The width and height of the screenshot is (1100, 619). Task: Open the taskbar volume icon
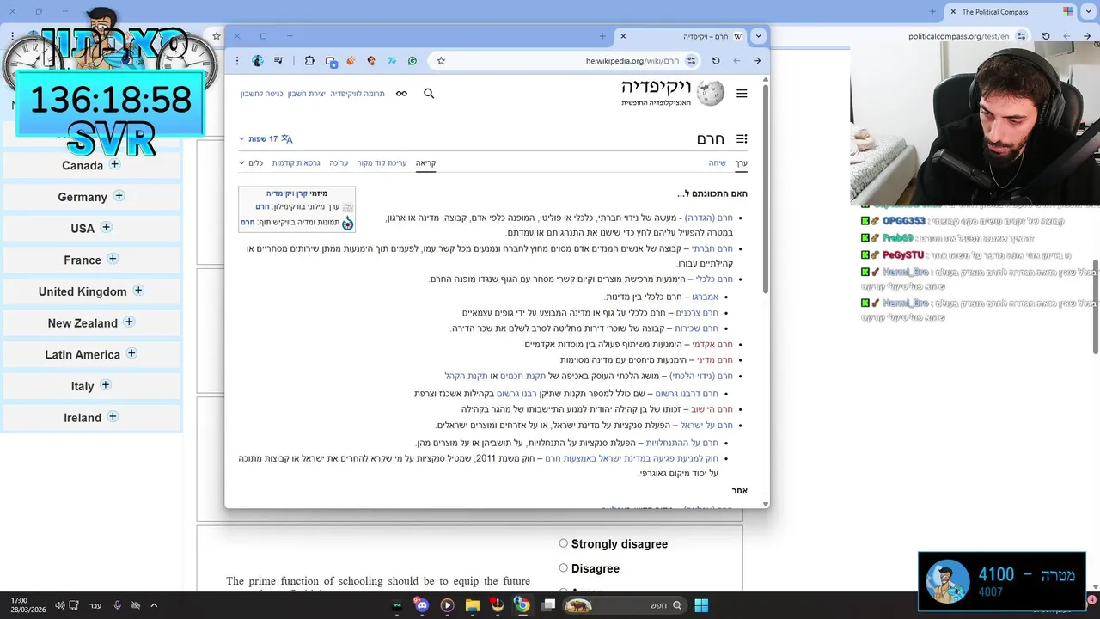pyautogui.click(x=60, y=605)
